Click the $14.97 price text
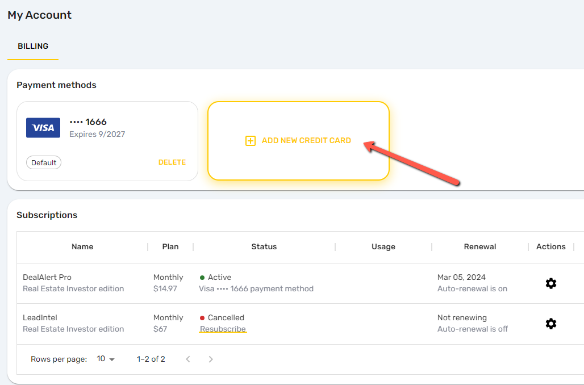 (x=165, y=288)
